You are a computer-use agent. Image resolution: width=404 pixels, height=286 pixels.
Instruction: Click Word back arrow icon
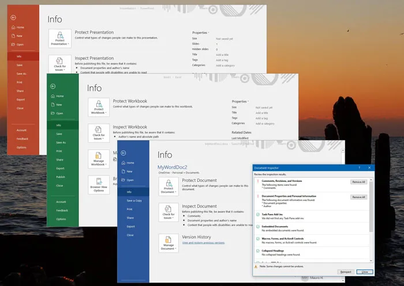click(x=124, y=153)
